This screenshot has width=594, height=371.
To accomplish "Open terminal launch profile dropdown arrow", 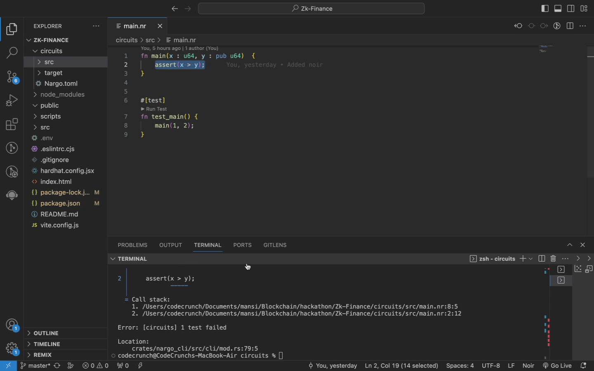I will [x=531, y=258].
